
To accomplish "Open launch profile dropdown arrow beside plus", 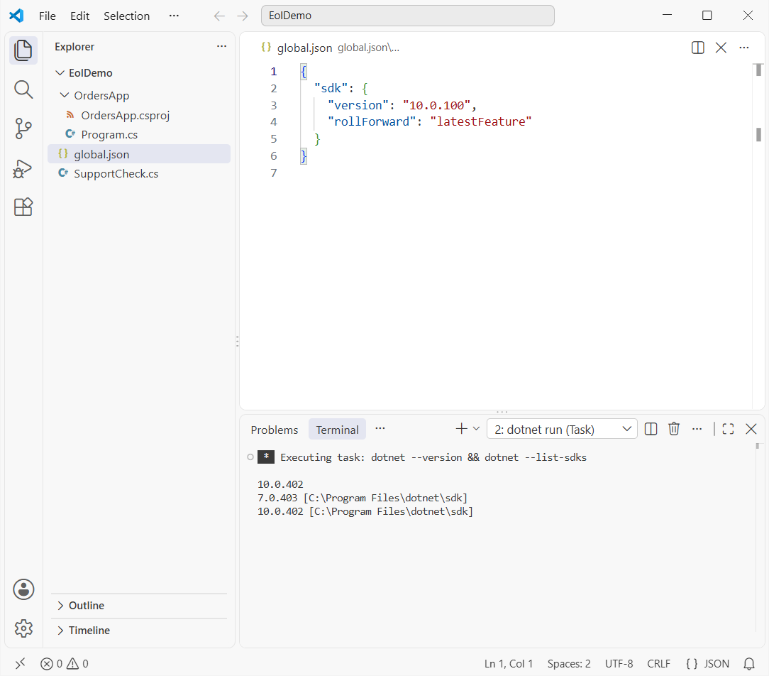I will coord(476,429).
